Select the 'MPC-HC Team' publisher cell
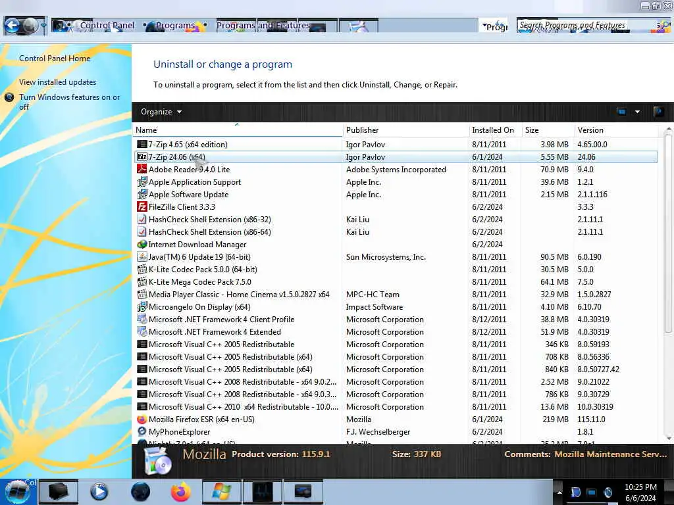The image size is (674, 505). (x=373, y=294)
